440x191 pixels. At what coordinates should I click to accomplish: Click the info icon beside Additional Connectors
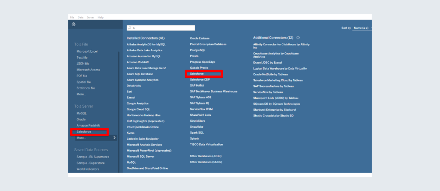[x=298, y=38]
